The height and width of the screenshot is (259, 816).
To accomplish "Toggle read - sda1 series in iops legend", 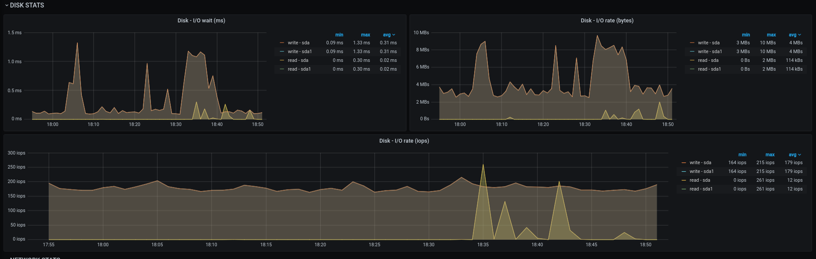I will pyautogui.click(x=701, y=189).
